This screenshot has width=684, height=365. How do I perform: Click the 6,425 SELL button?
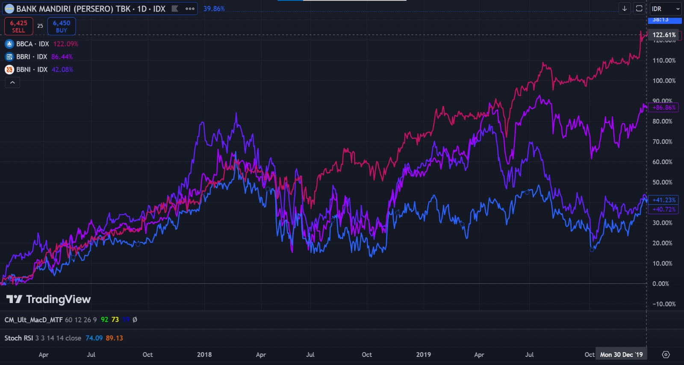click(x=18, y=26)
